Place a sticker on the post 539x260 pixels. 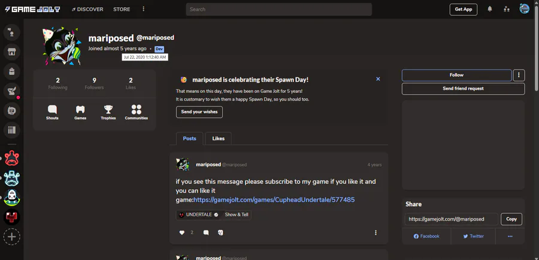[220, 232]
